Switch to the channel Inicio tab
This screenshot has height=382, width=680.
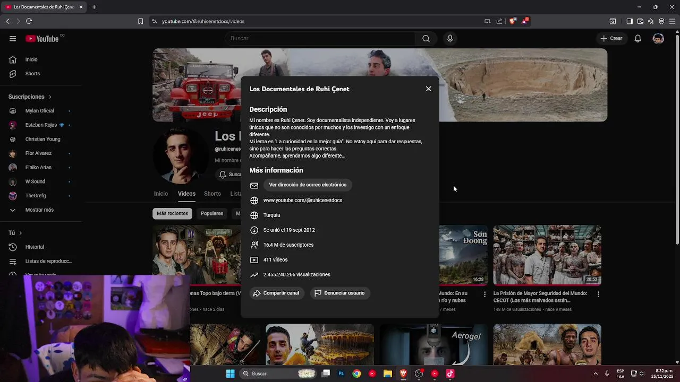161,194
